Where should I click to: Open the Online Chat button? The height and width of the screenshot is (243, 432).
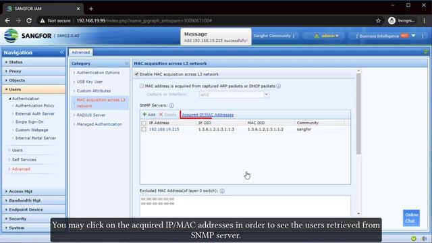tap(411, 218)
